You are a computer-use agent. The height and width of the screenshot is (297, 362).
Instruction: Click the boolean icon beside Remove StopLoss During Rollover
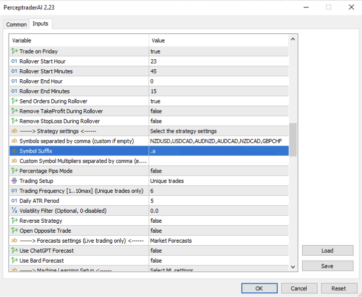(x=14, y=121)
